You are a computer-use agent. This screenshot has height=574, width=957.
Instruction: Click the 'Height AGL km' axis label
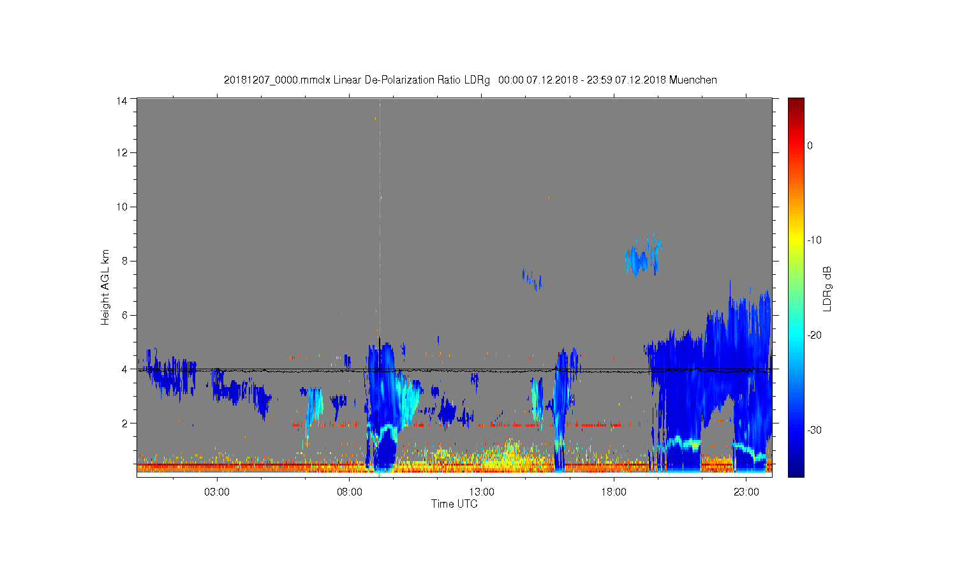[x=105, y=287]
